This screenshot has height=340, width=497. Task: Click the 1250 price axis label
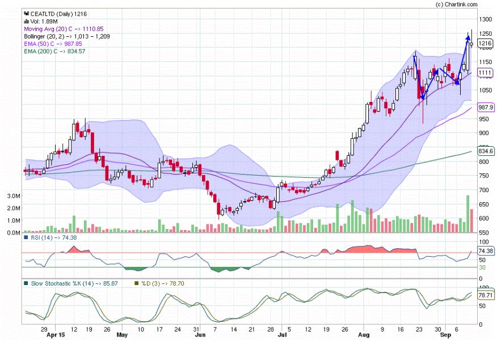coord(486,33)
